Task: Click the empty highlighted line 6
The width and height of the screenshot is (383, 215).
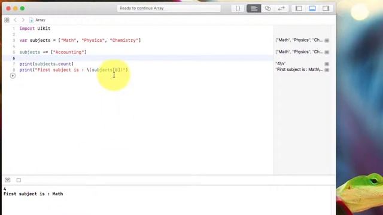Action: 138,58
